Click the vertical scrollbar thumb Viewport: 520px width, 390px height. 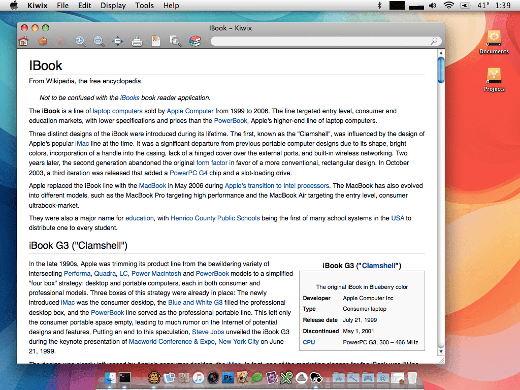click(441, 69)
